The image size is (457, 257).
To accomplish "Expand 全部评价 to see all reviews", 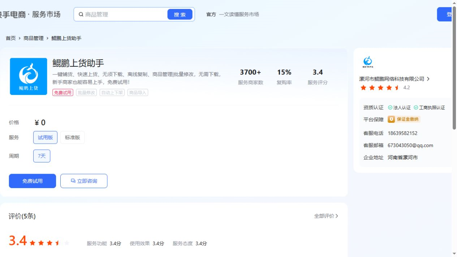I will pos(326,216).
